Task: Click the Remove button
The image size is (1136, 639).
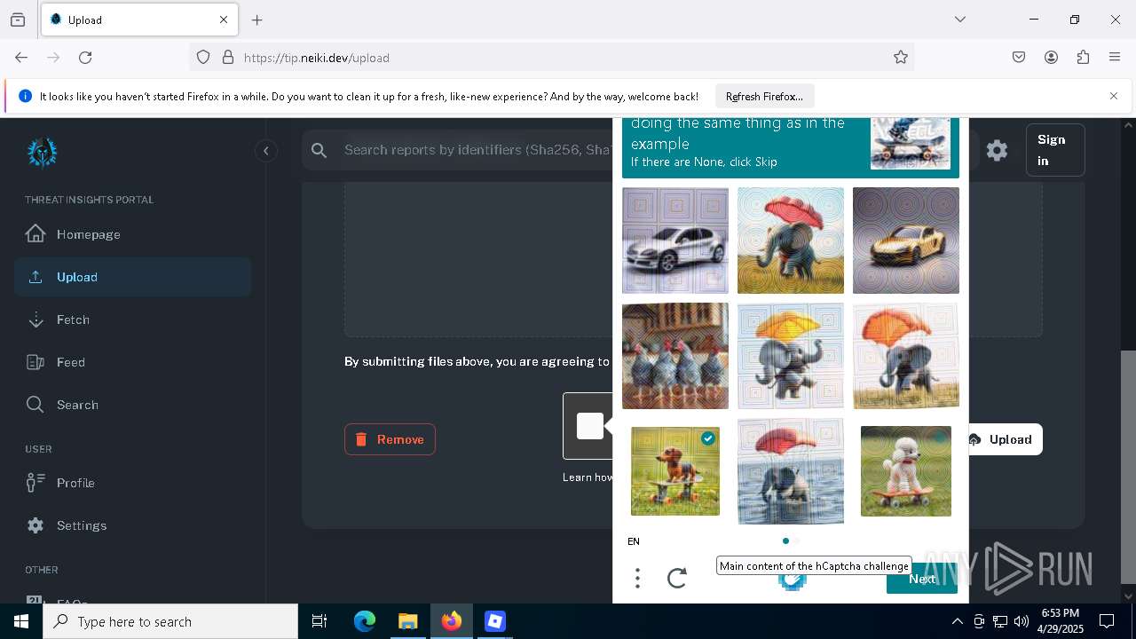Action: click(x=390, y=439)
